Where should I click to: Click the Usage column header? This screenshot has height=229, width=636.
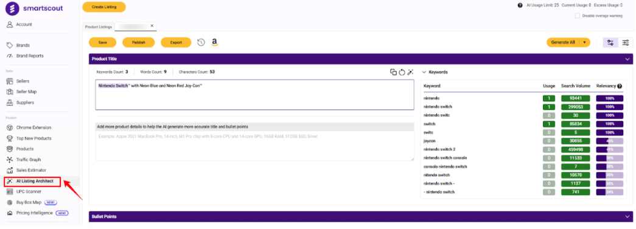click(x=549, y=86)
